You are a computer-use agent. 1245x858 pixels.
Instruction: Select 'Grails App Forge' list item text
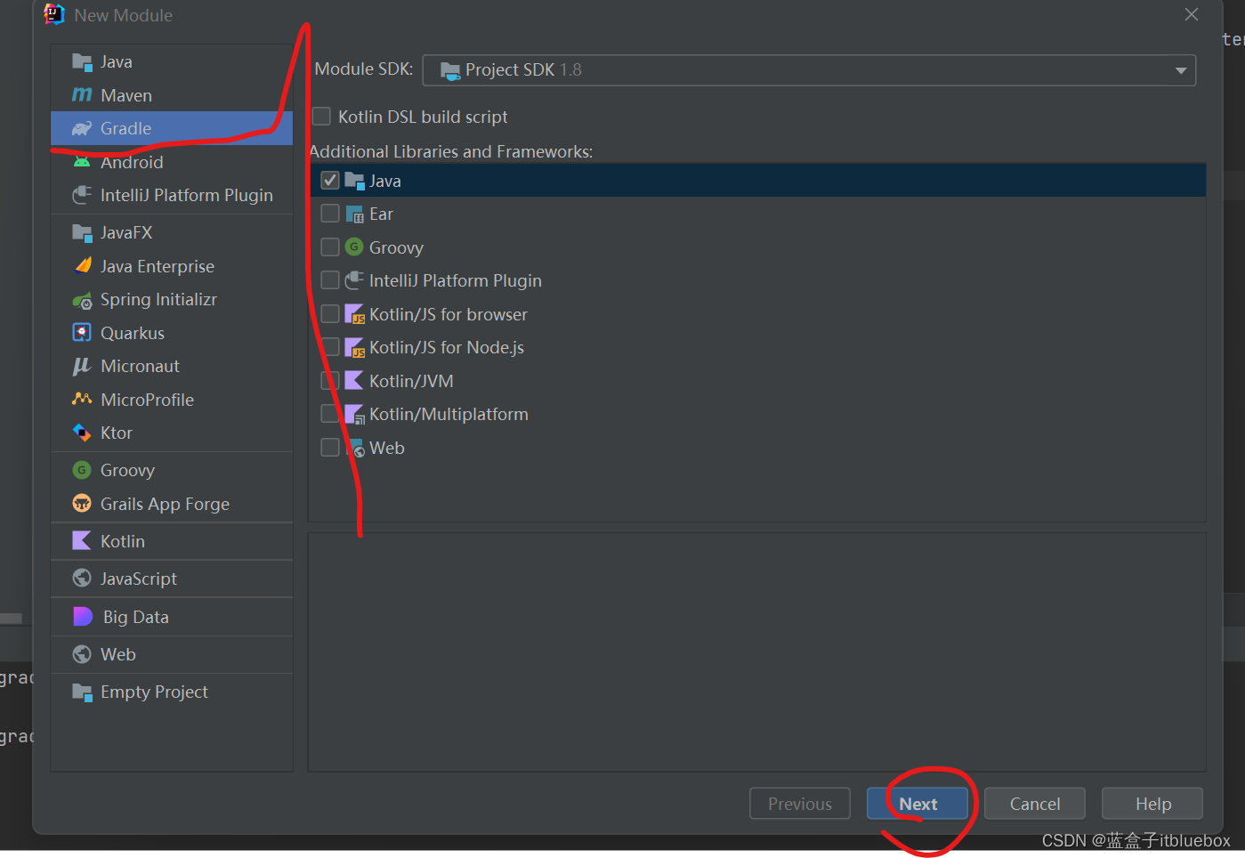(x=165, y=504)
